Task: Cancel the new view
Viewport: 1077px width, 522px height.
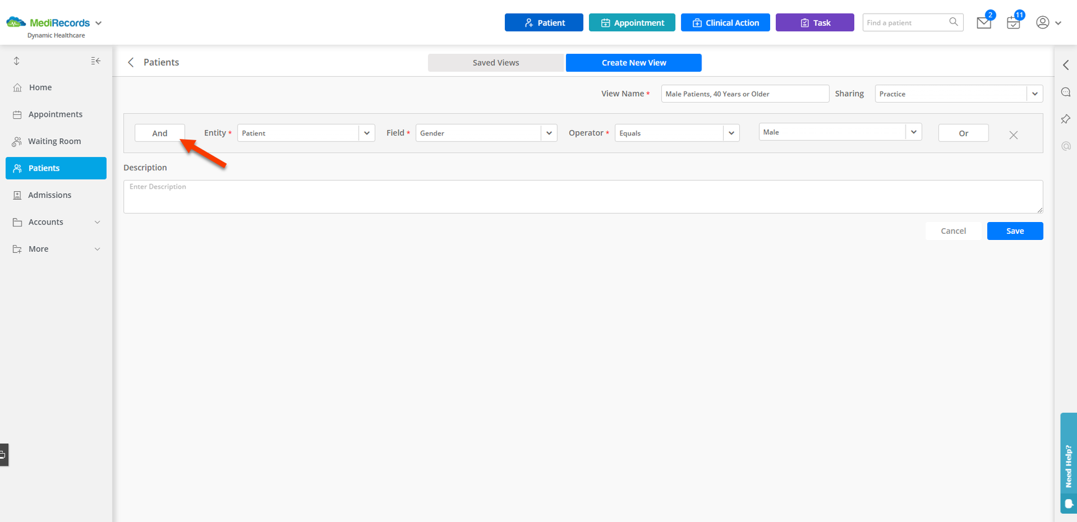Action: click(x=953, y=231)
